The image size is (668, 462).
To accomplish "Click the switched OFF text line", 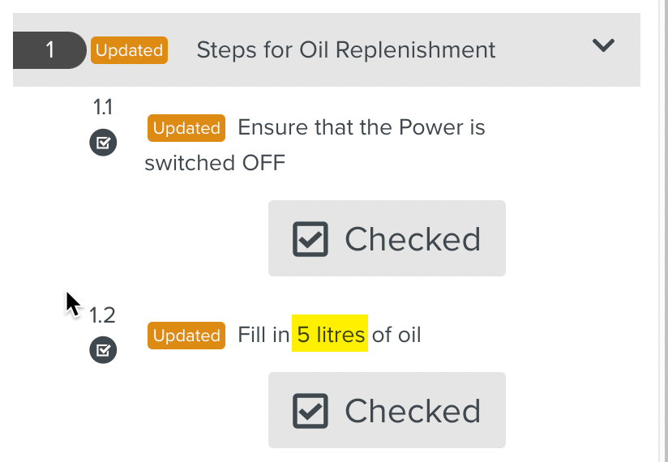I will click(x=215, y=163).
